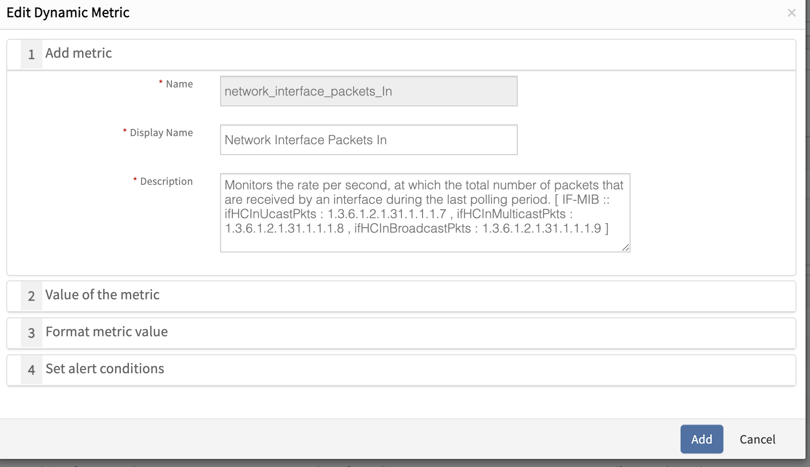Close the Edit Dynamic Metric dialog

(792, 13)
